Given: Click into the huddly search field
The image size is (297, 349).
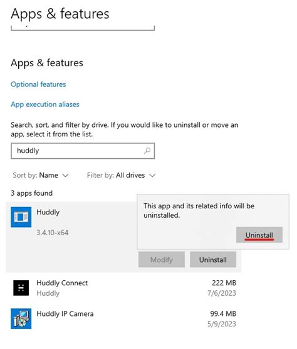Looking at the screenshot, I should (83, 151).
